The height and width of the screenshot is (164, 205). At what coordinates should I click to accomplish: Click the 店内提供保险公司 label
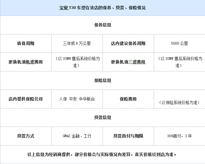[26, 99]
